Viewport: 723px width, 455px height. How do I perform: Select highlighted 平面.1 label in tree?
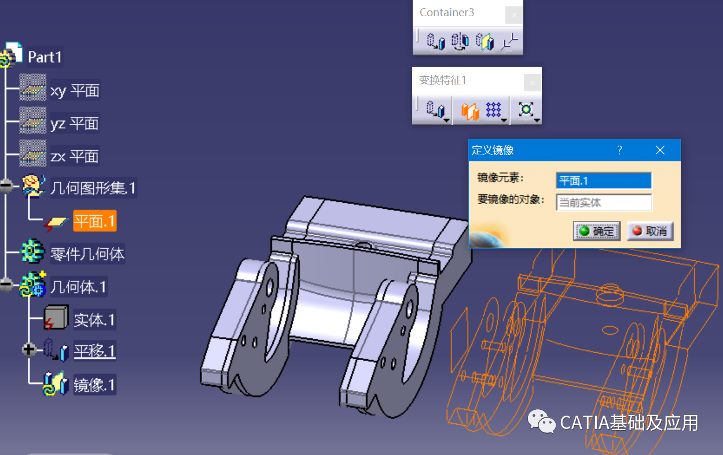[95, 221]
